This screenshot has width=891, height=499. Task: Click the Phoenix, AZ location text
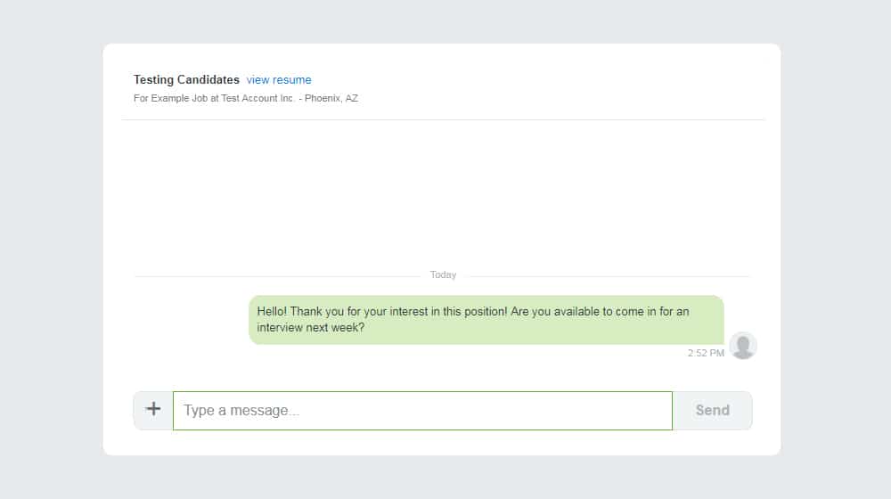click(331, 98)
